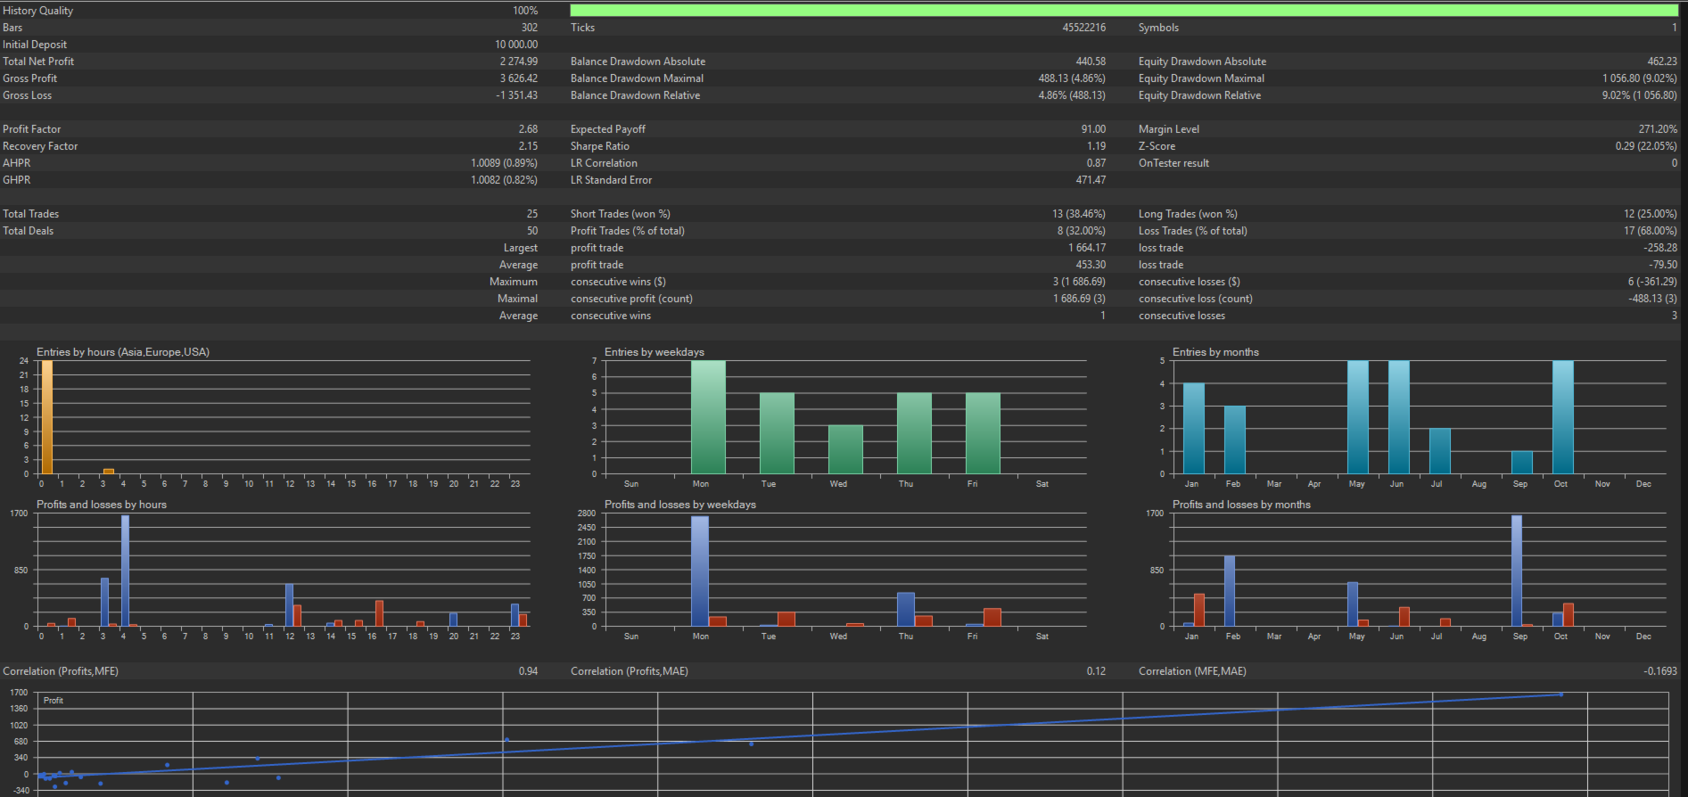Viewport: 1688px width, 797px height.
Task: Click the Sharpe Ratio value 1.19
Action: point(1096,146)
